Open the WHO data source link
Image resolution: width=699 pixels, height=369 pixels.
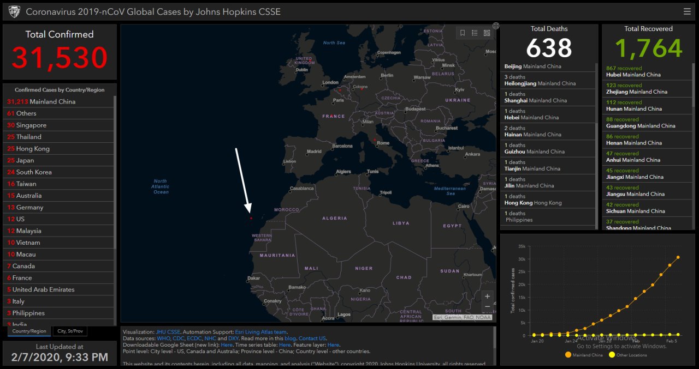click(163, 338)
